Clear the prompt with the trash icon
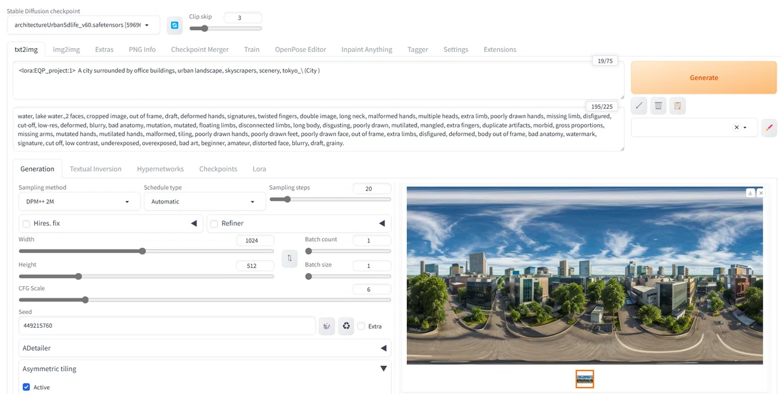Image resolution: width=781 pixels, height=394 pixels. tap(659, 105)
